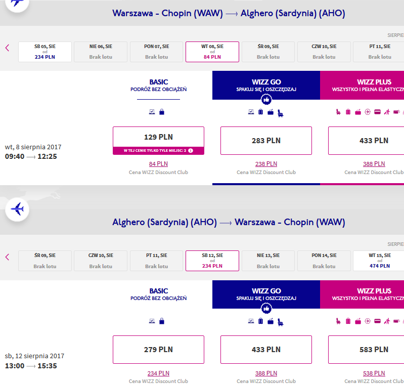Image resolution: width=404 pixels, height=384 pixels.
Task: Click return WIZZ PLUS column header
Action: point(362,294)
